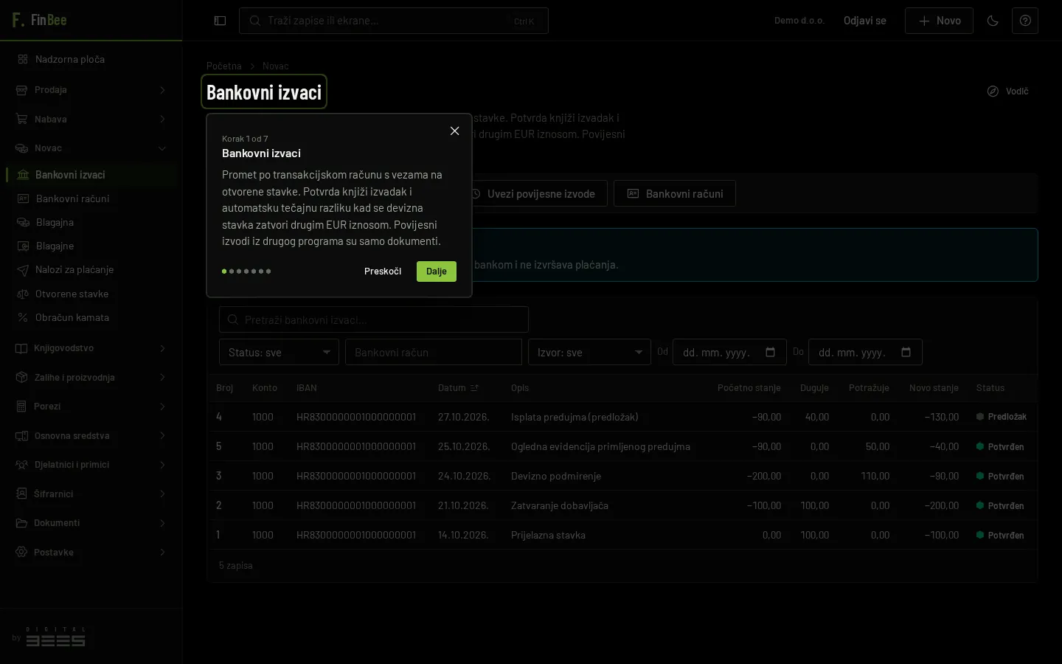1062x664 pixels.
Task: Expand the Nabava menu section
Action: click(91, 119)
